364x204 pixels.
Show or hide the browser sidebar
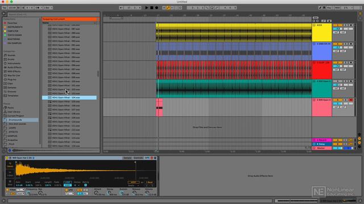4,14
